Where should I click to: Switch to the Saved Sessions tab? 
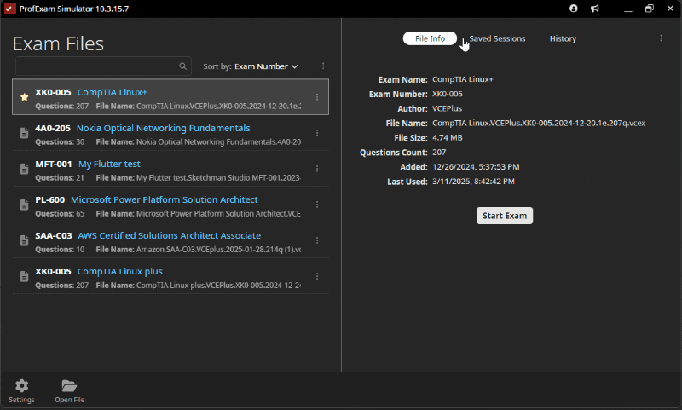coord(497,38)
